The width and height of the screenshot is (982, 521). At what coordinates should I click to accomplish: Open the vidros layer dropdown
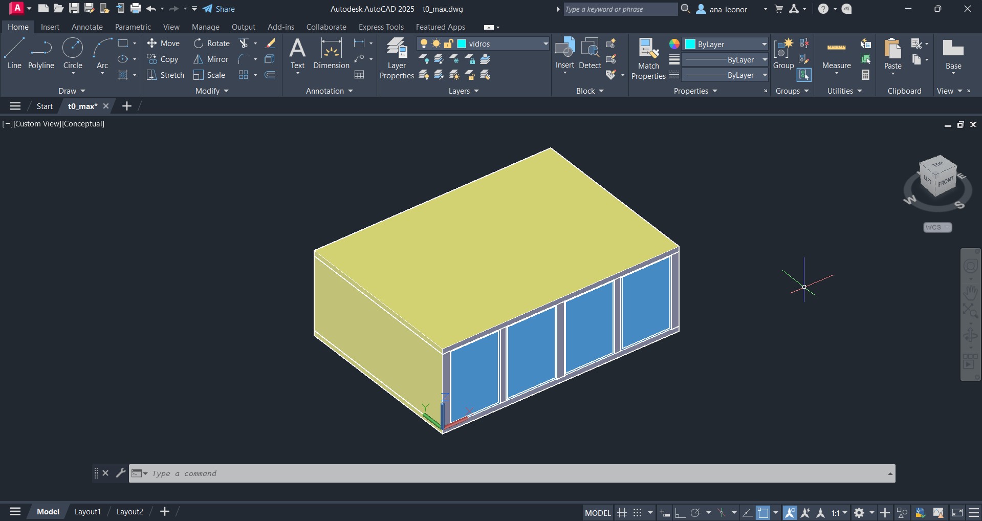545,44
